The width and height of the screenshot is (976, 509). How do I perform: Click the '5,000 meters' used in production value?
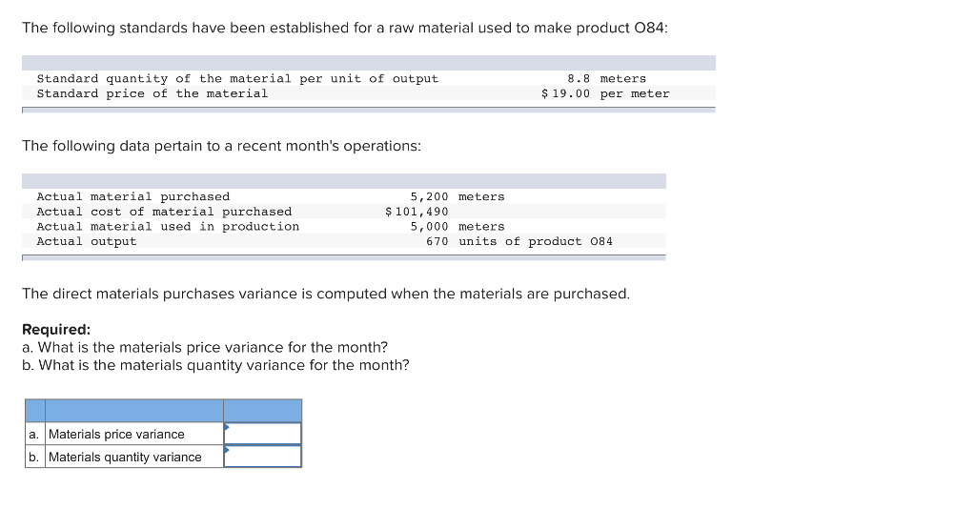(457, 226)
